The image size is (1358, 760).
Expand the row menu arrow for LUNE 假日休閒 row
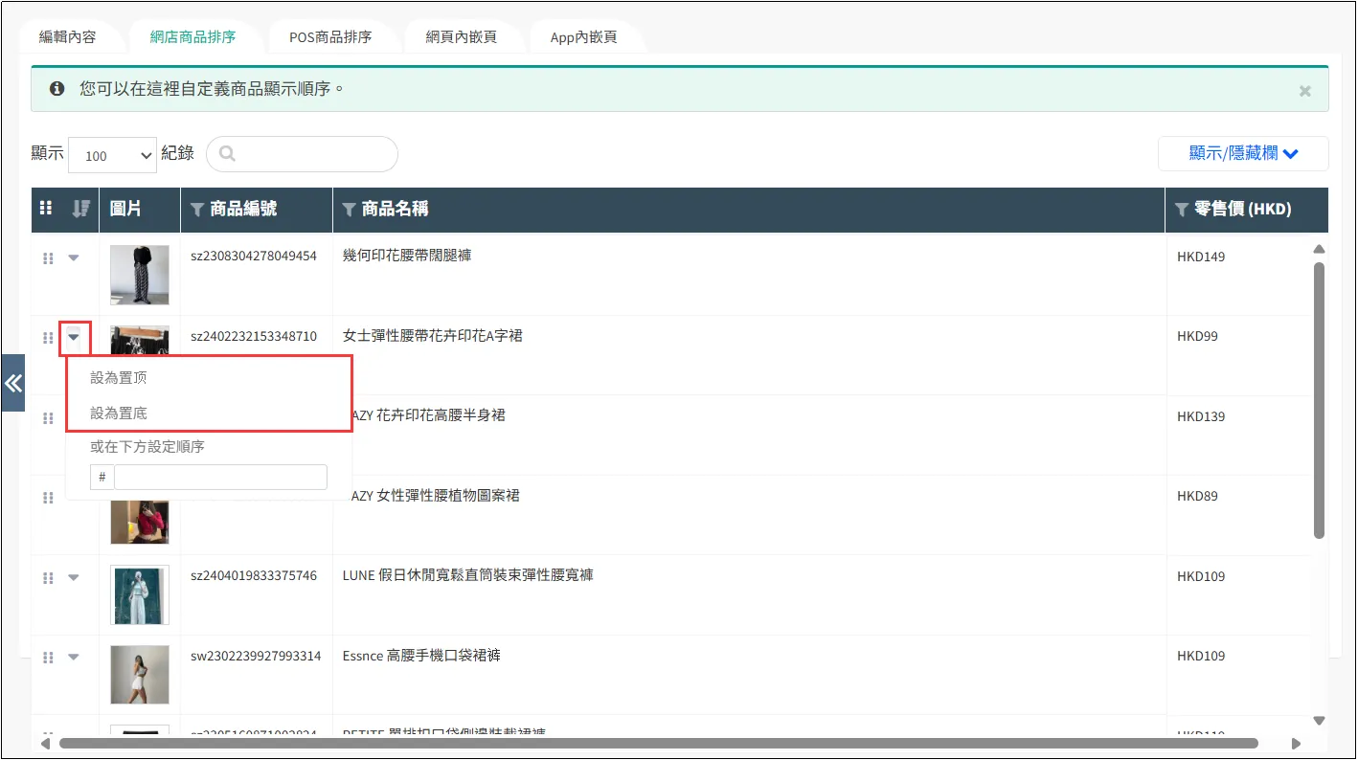[74, 577]
